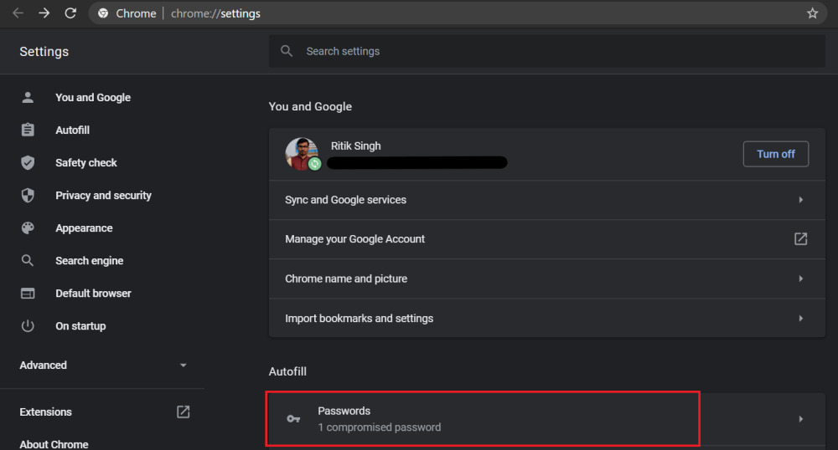Open Search engine settings in sidebar
Screen dimensions: 838x450
pos(90,261)
